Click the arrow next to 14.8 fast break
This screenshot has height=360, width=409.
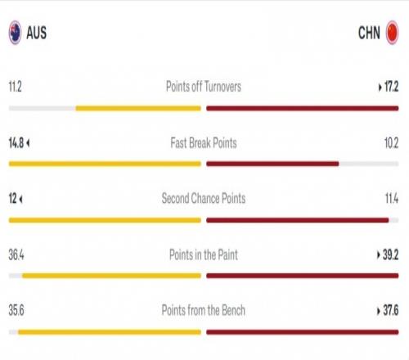[28, 143]
